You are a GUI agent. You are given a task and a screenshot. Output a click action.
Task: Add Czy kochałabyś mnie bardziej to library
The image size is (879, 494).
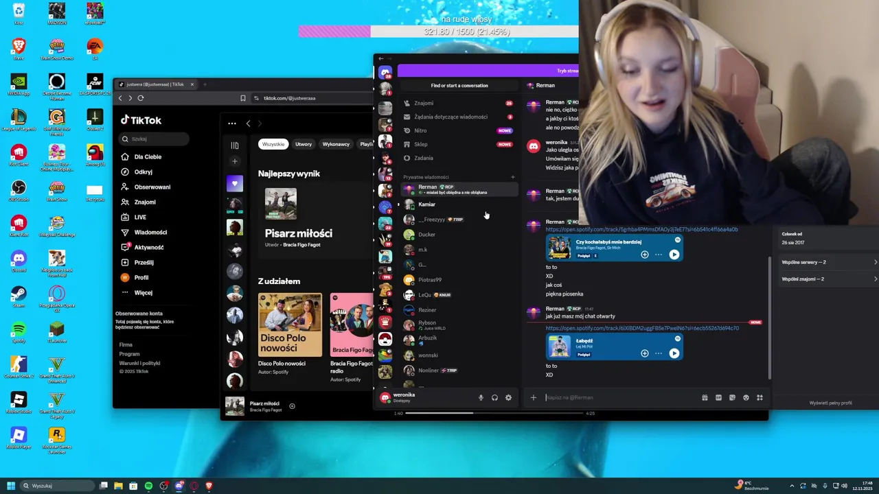click(644, 255)
